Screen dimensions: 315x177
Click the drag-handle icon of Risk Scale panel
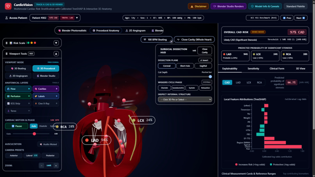tap(6, 43)
